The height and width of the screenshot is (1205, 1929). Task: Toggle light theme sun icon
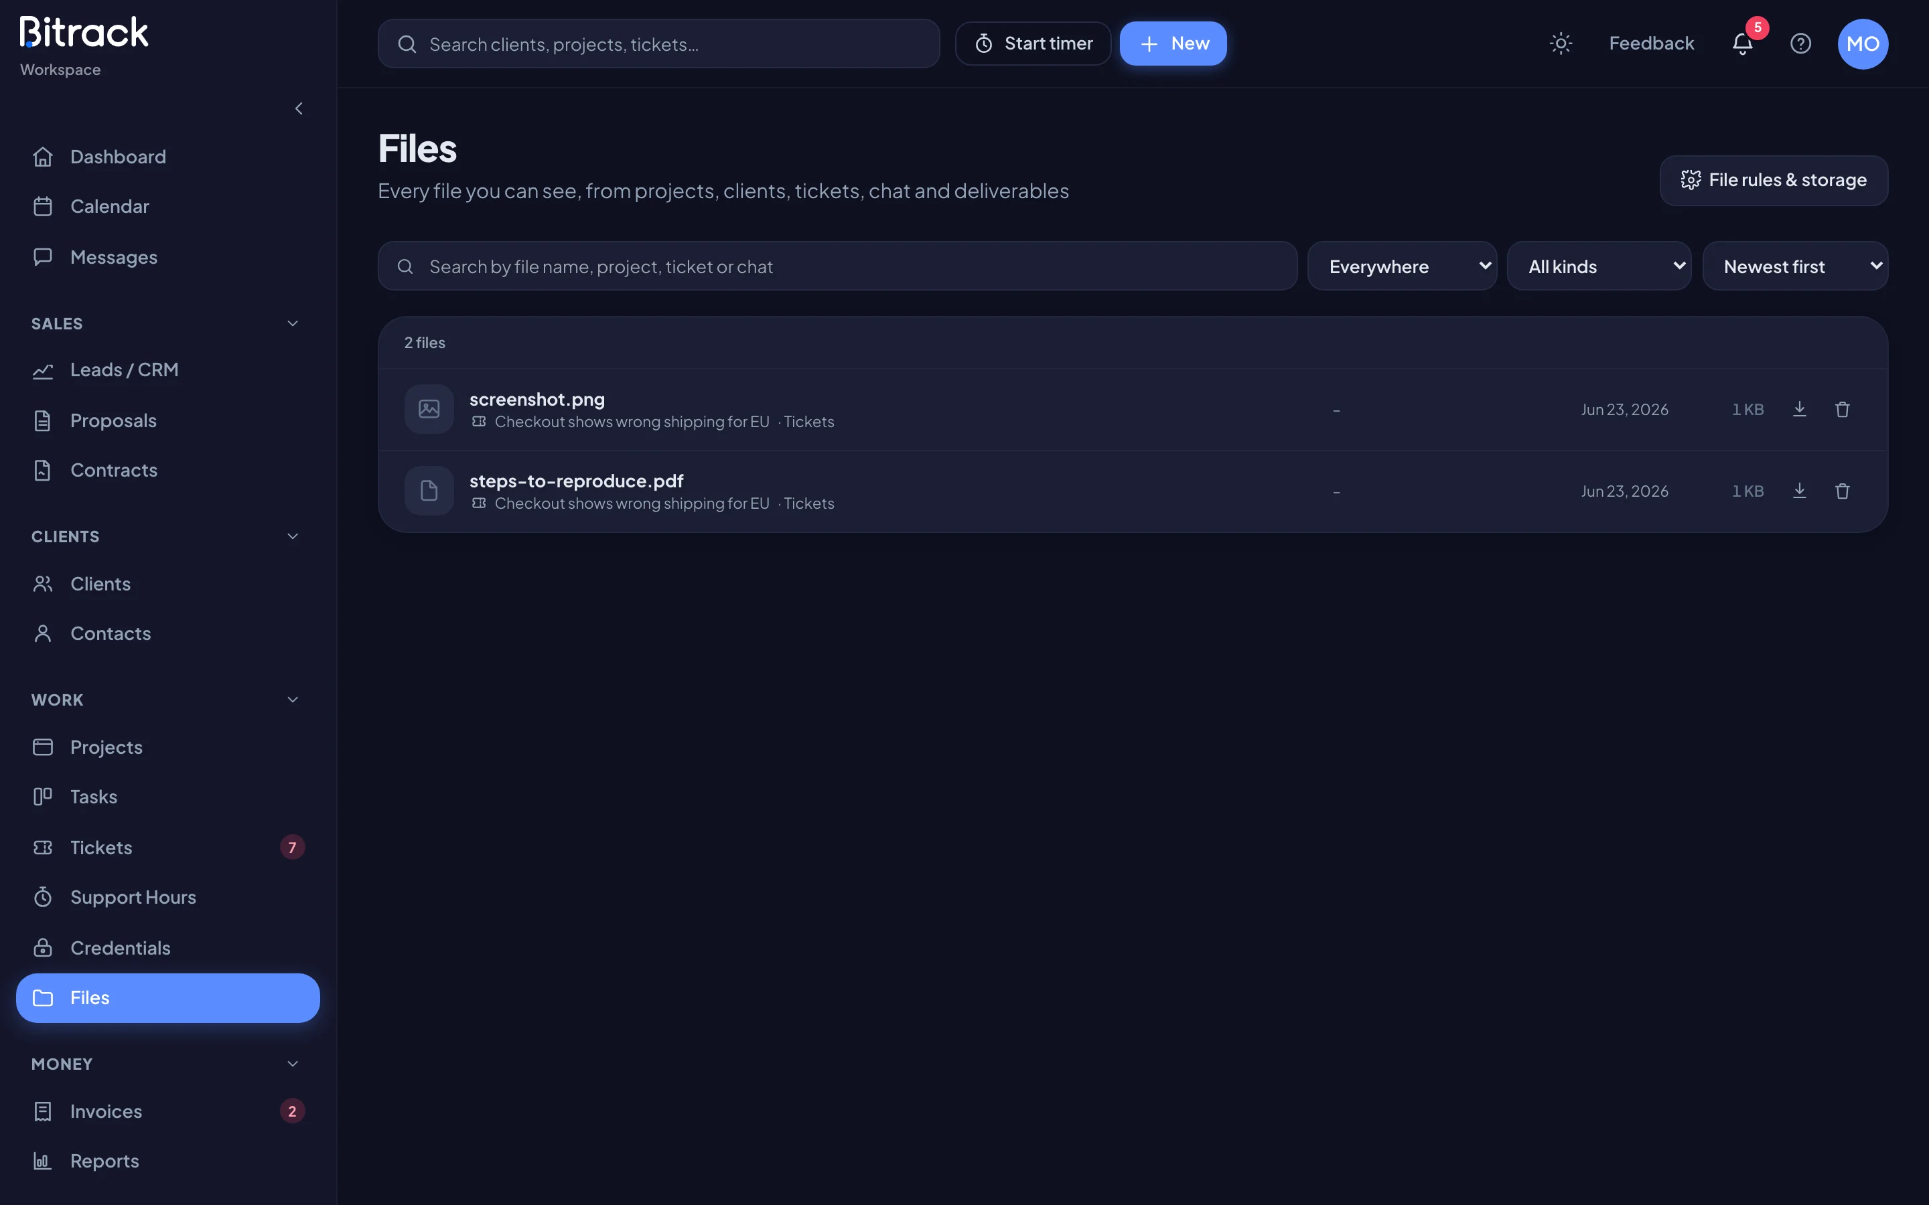click(x=1561, y=44)
